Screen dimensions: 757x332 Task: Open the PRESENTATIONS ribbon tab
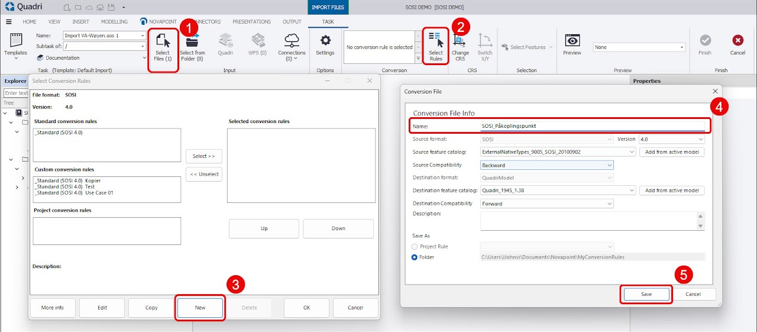point(251,22)
